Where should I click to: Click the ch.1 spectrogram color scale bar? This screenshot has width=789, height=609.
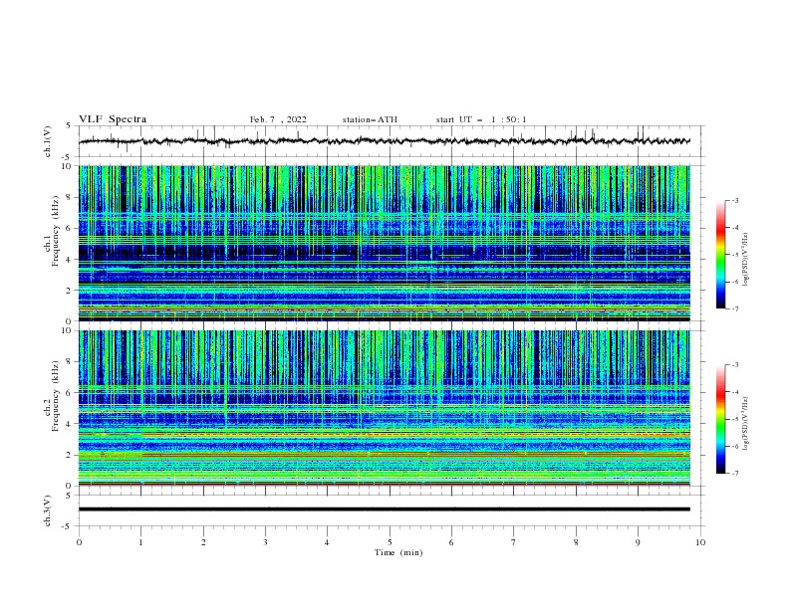(x=721, y=255)
